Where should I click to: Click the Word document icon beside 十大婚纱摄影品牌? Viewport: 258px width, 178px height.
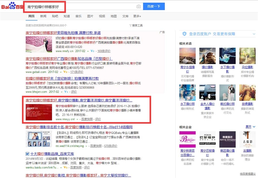pyautogui.click(x=27, y=154)
